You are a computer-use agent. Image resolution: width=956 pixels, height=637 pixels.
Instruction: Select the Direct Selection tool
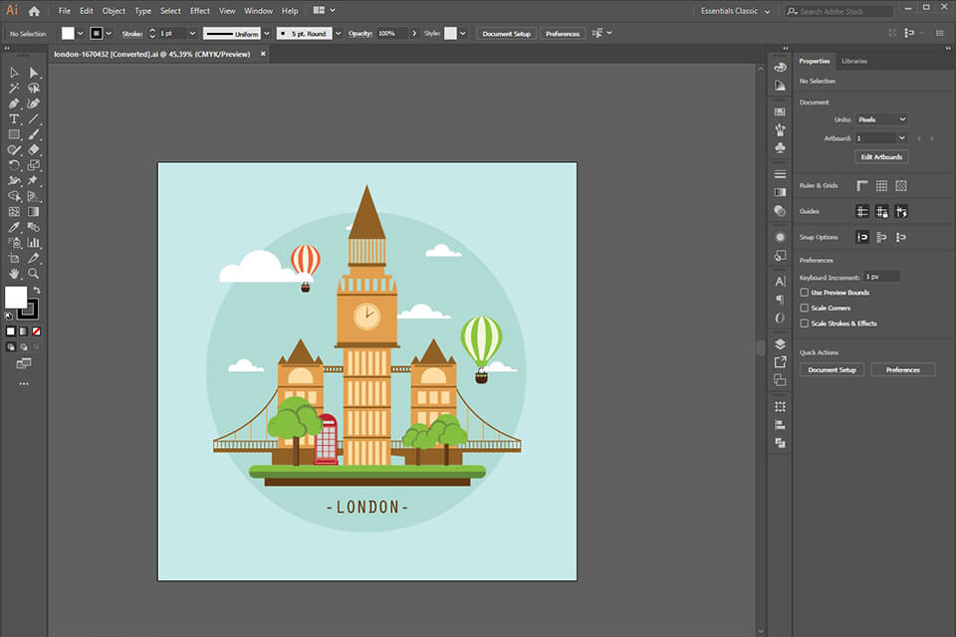tap(14, 73)
